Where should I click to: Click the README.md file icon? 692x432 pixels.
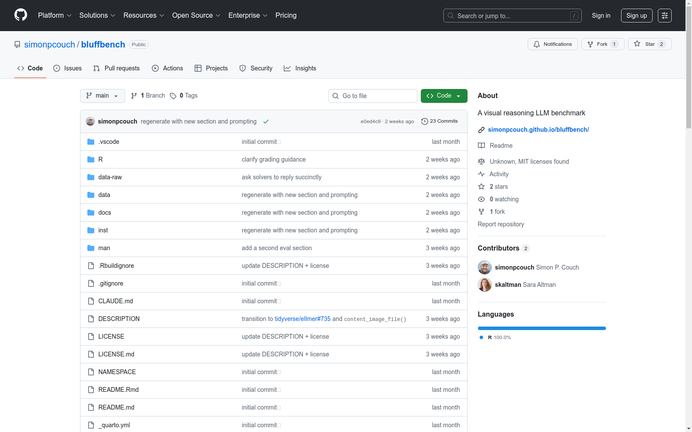91,407
